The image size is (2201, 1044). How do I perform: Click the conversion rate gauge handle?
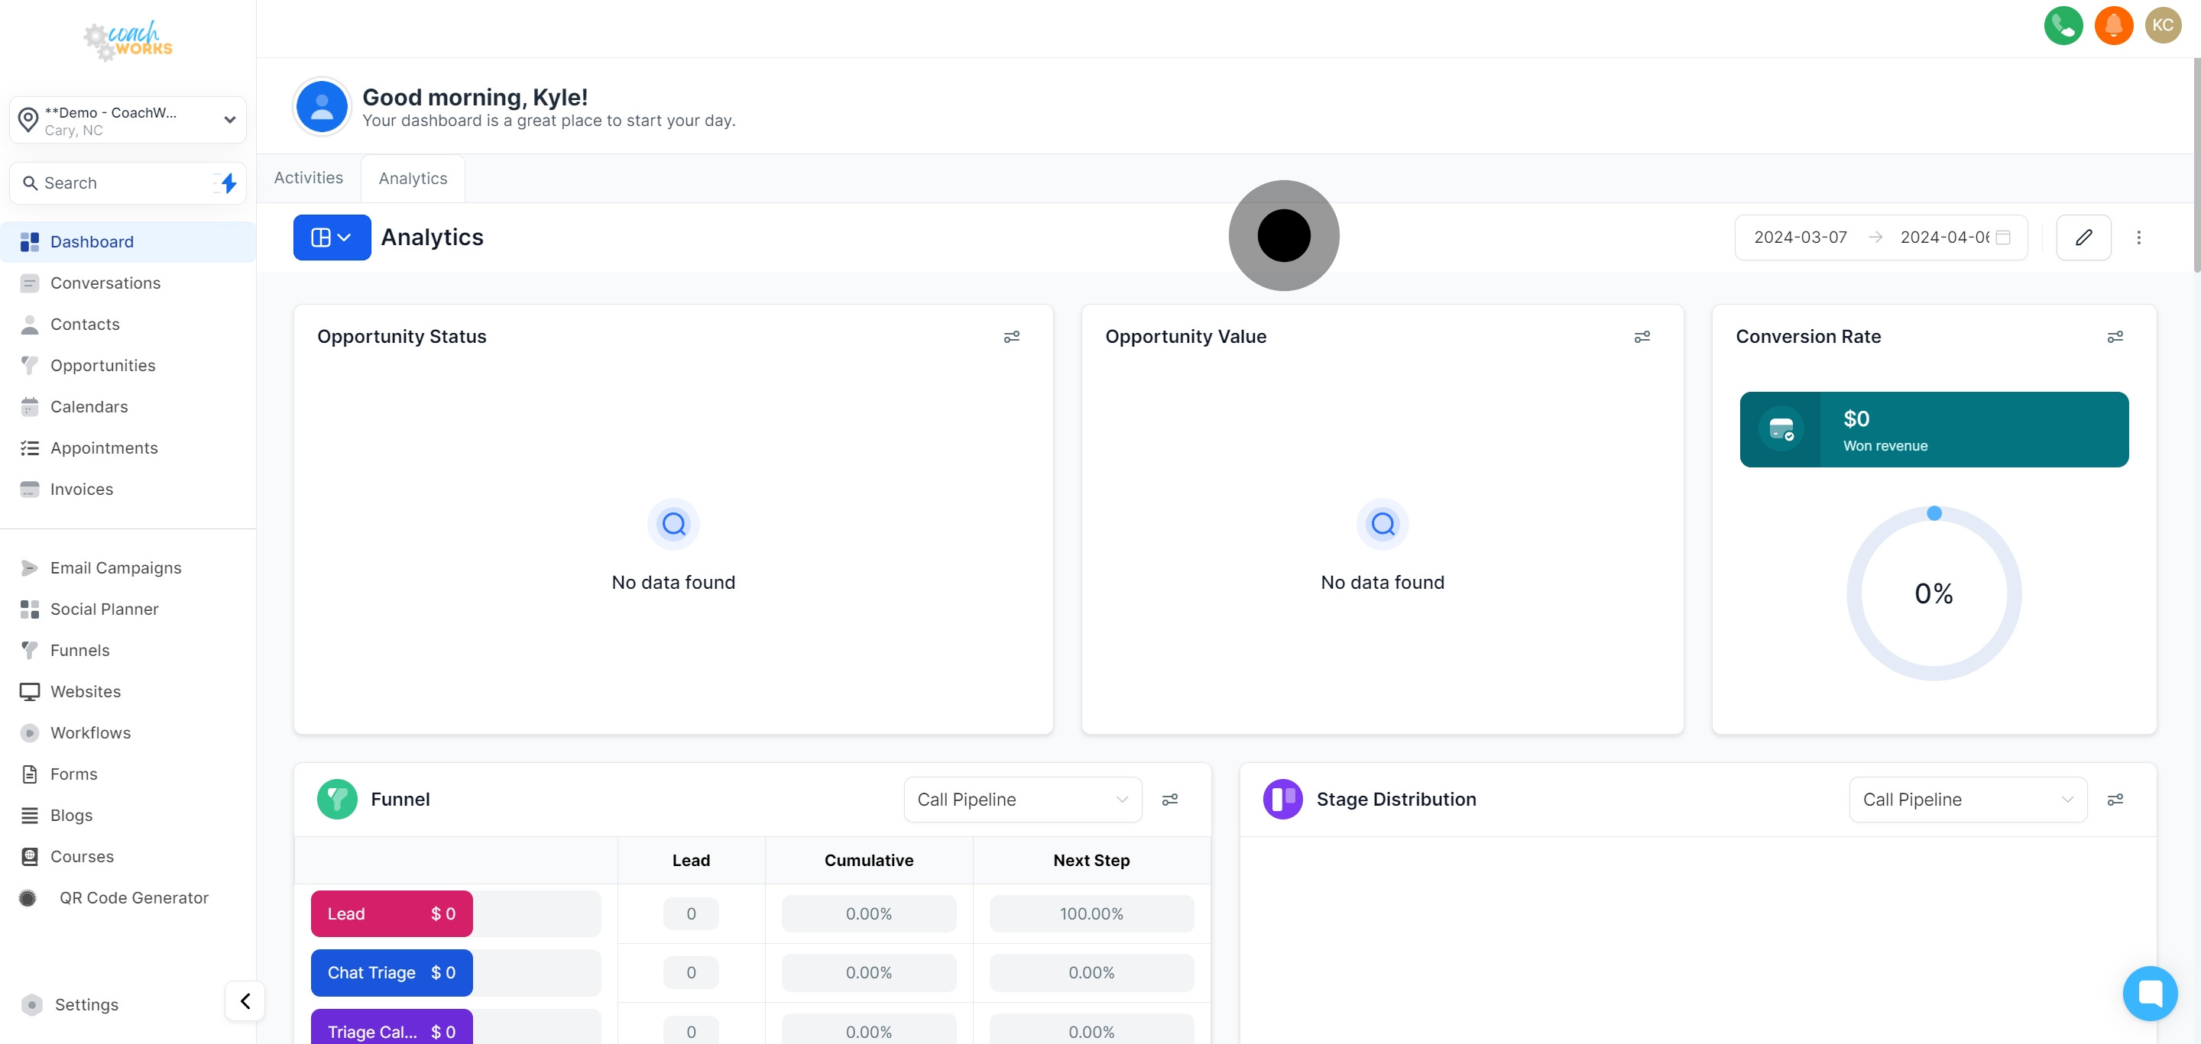point(1934,513)
